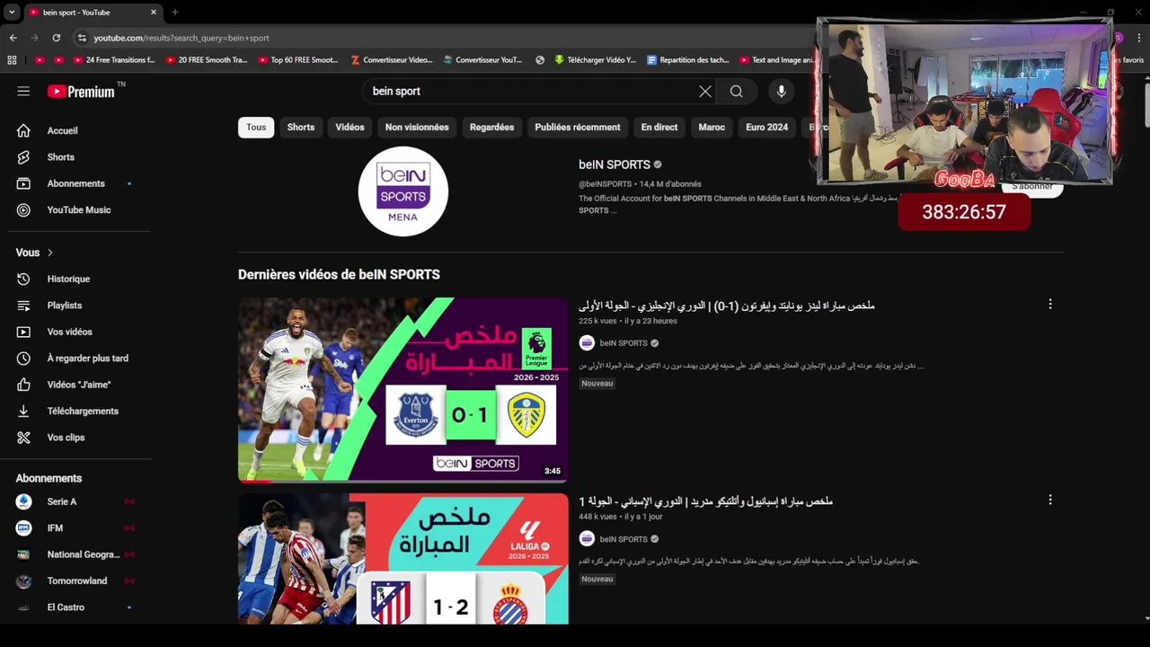
Task: Click the magnifier search button
Action: pyautogui.click(x=737, y=91)
